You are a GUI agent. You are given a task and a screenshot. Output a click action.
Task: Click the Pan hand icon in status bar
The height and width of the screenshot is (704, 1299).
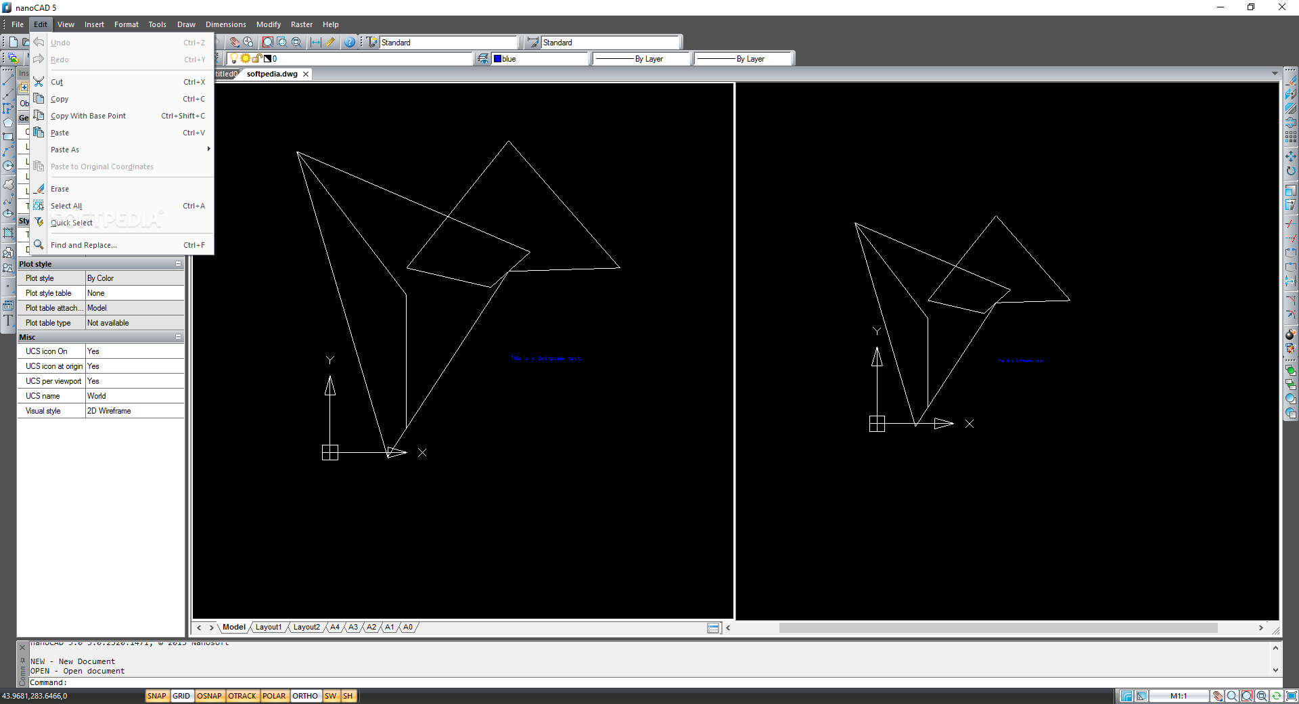[1218, 696]
